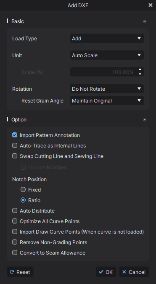Increase Scale percentage with up arrow
The image size is (156, 284).
140,70
